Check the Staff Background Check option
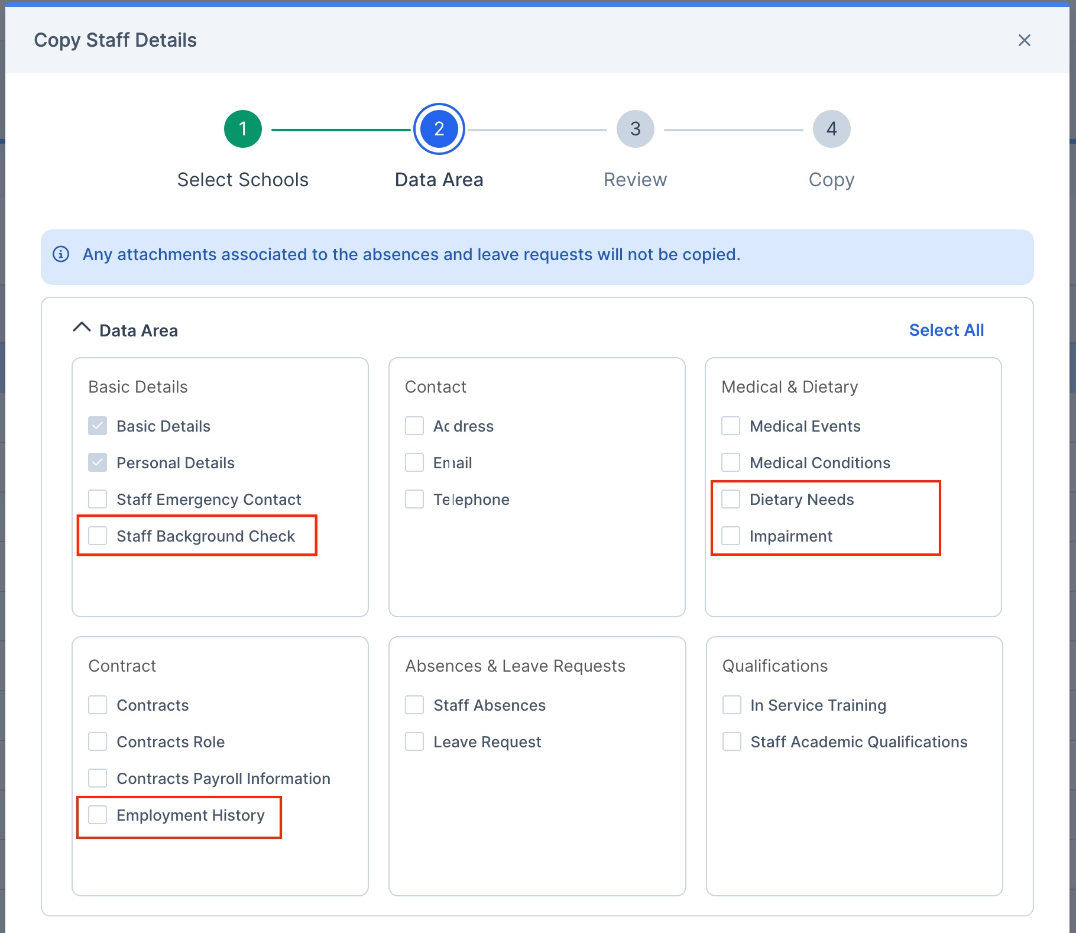1076x933 pixels. [x=98, y=536]
